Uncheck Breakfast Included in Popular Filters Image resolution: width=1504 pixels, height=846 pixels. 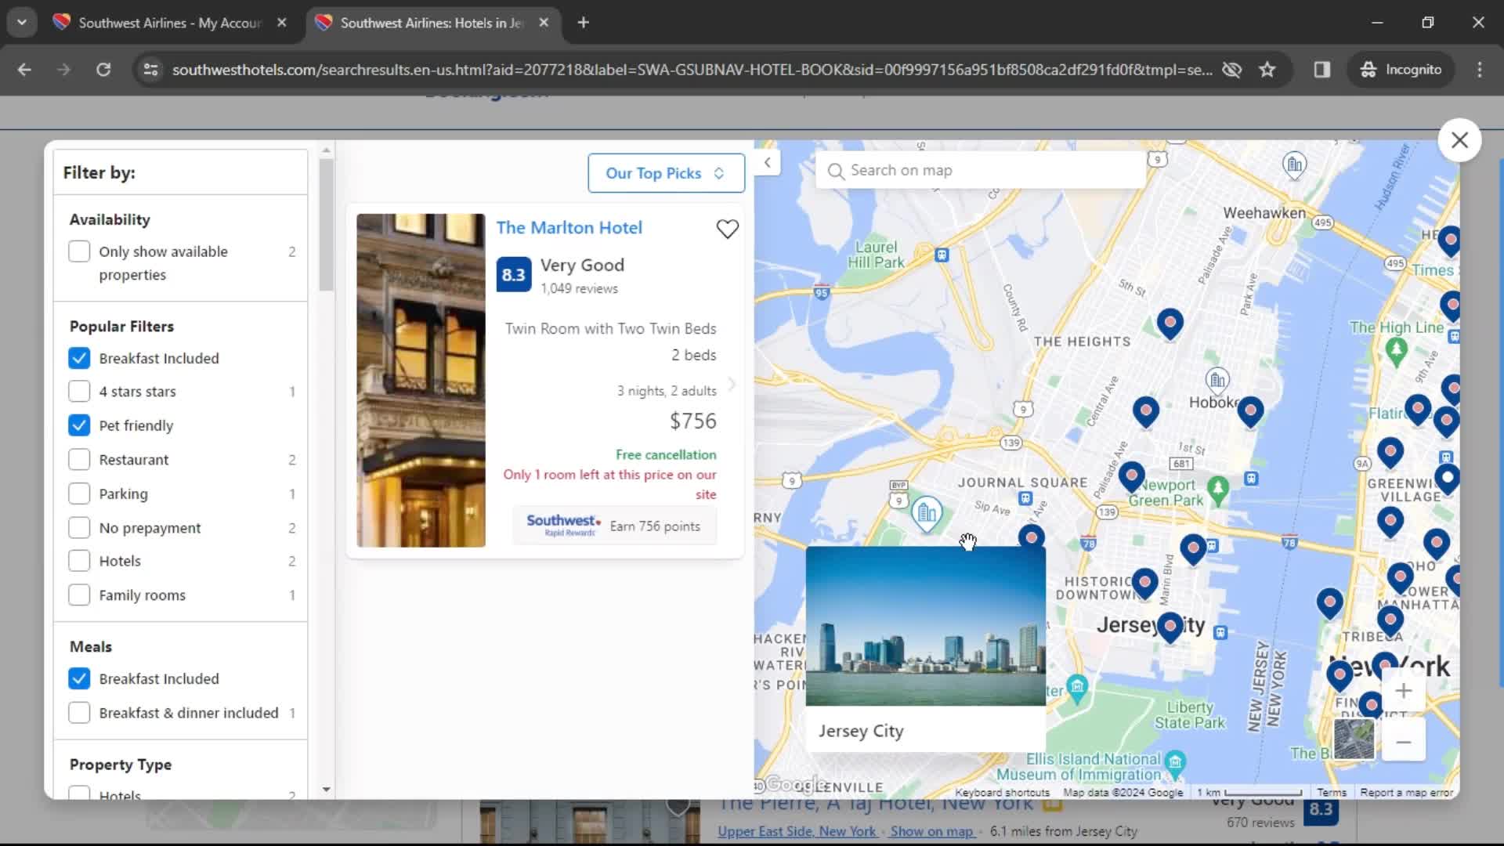tap(79, 358)
